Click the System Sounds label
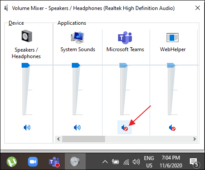Image resolution: width=205 pixels, height=170 pixels. coord(78,49)
